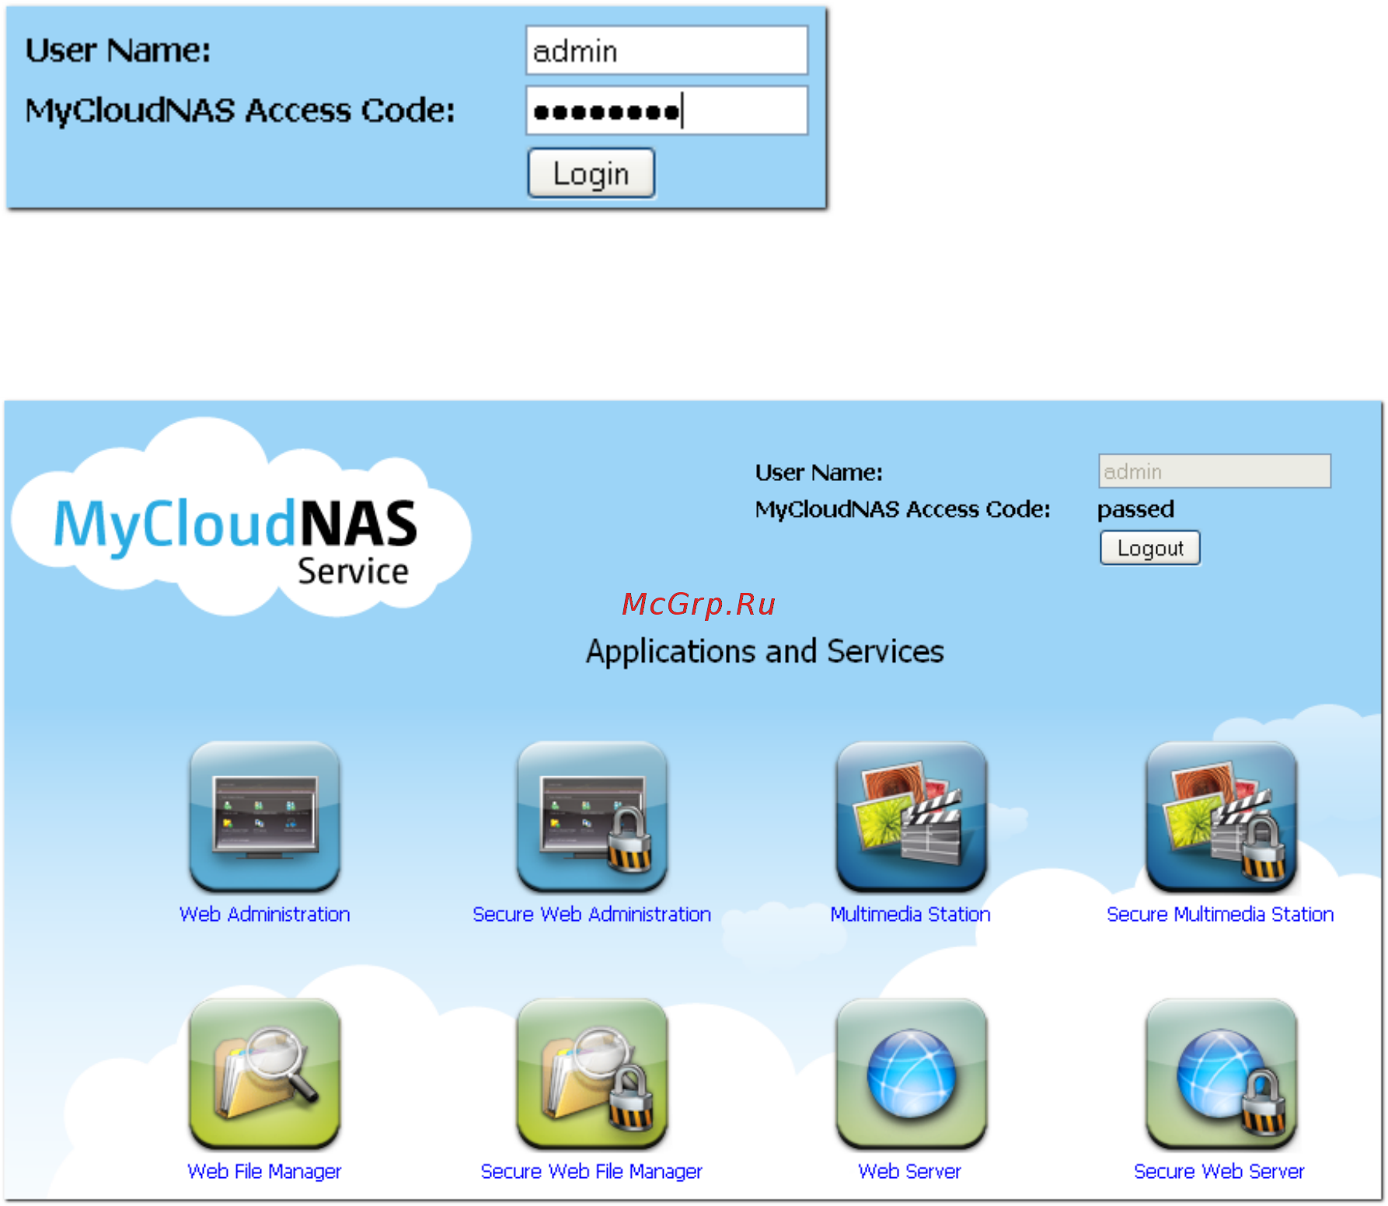
Task: Click the Web Server globe icon
Action: click(x=911, y=1073)
